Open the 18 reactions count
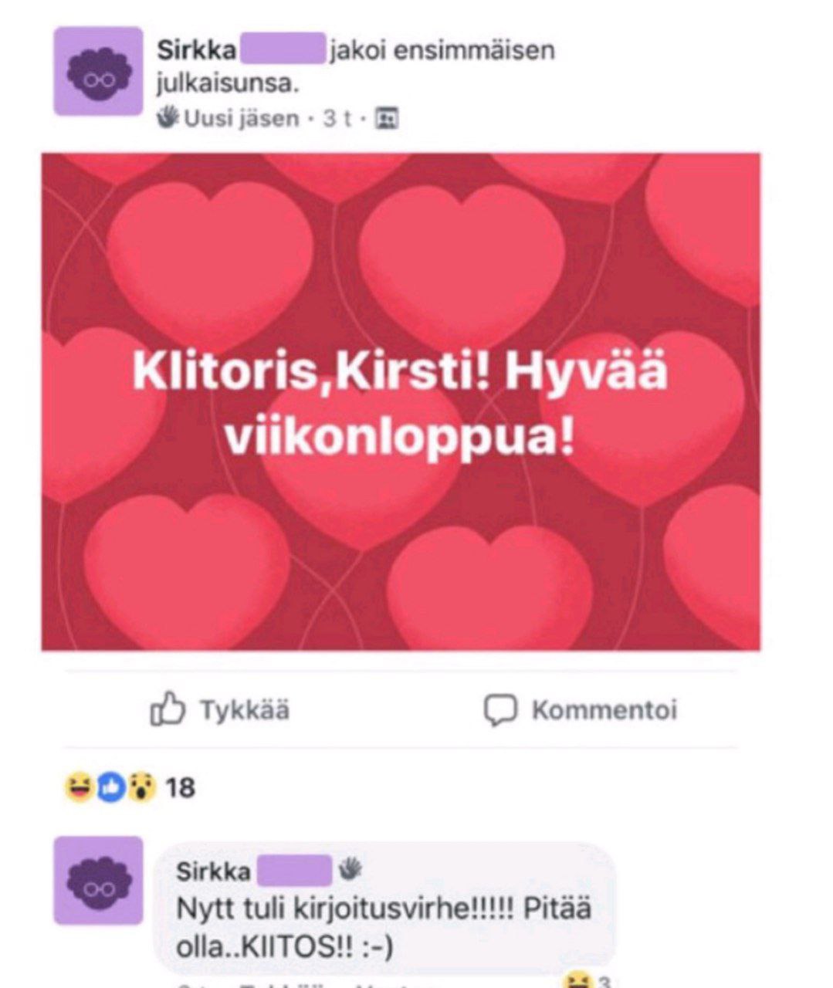833x988 pixels. tap(180, 788)
